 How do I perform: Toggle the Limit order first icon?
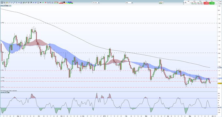[x=193, y=3]
